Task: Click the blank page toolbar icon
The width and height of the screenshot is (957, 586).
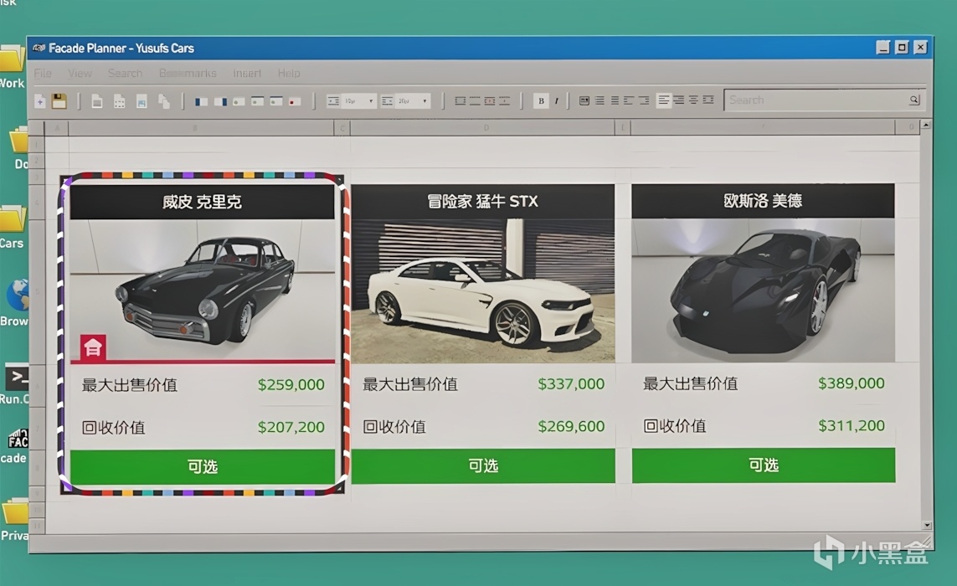Action: coord(96,101)
